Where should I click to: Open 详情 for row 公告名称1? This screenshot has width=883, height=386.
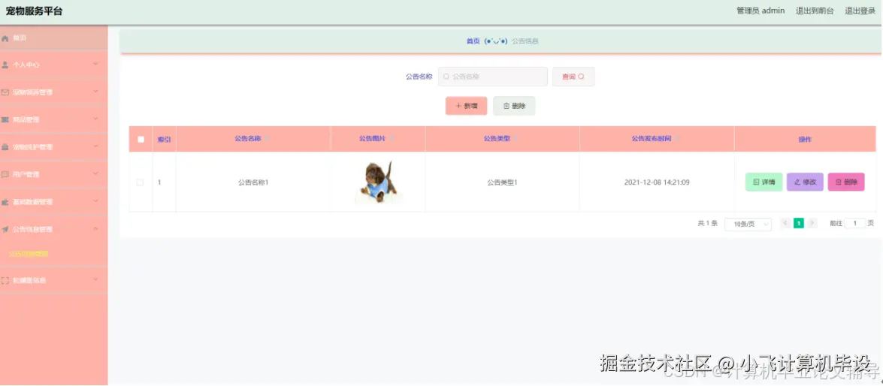[x=764, y=182]
